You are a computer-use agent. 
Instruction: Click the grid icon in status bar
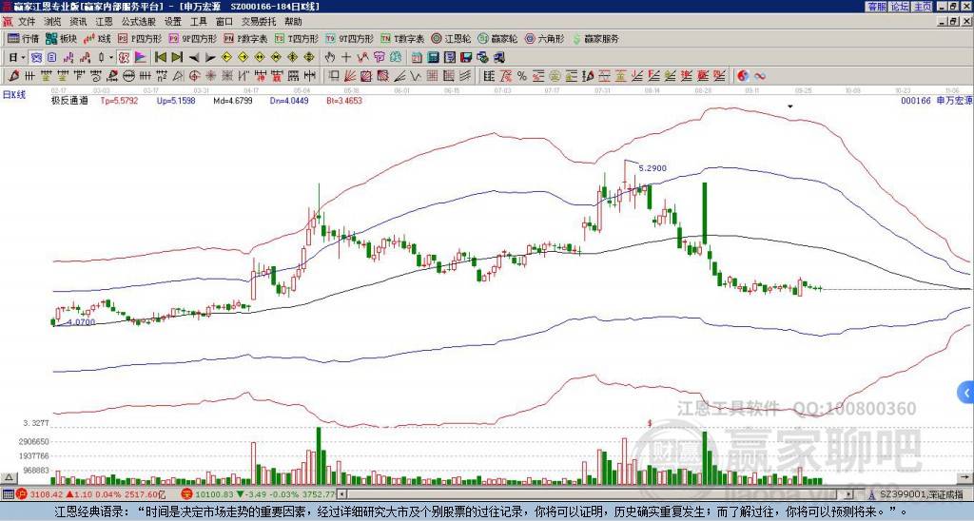8,494
